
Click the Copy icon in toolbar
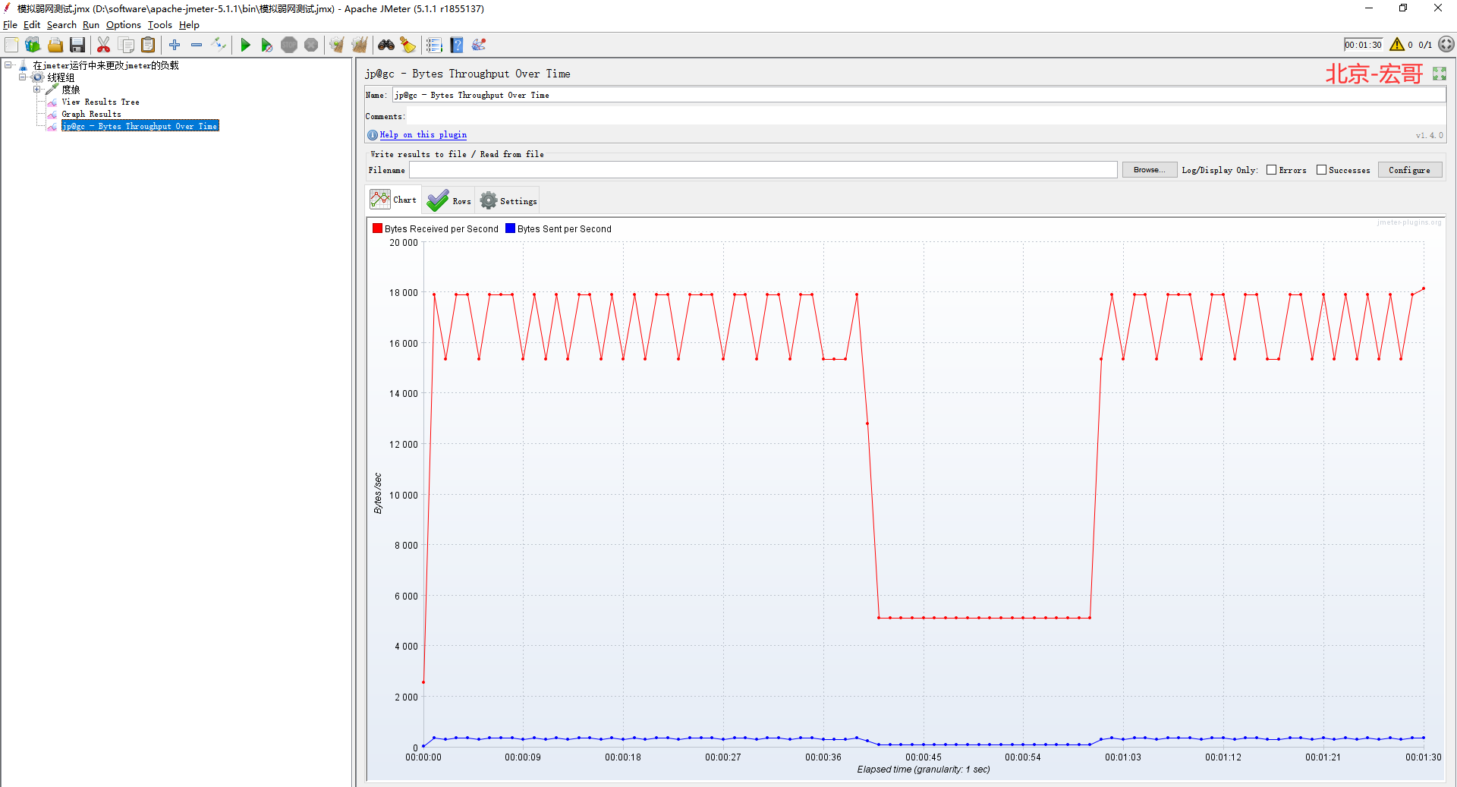coord(126,46)
